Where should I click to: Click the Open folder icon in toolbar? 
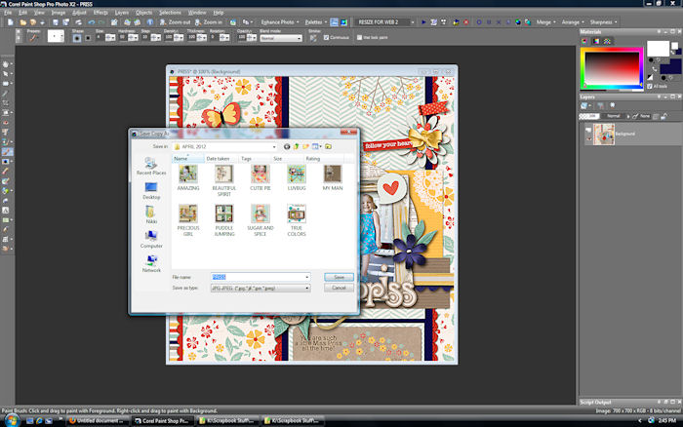[22, 22]
